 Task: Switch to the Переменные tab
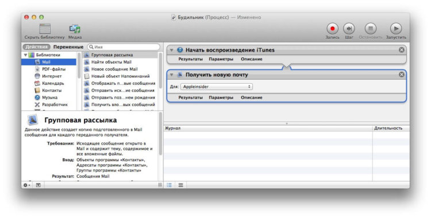[x=68, y=47]
